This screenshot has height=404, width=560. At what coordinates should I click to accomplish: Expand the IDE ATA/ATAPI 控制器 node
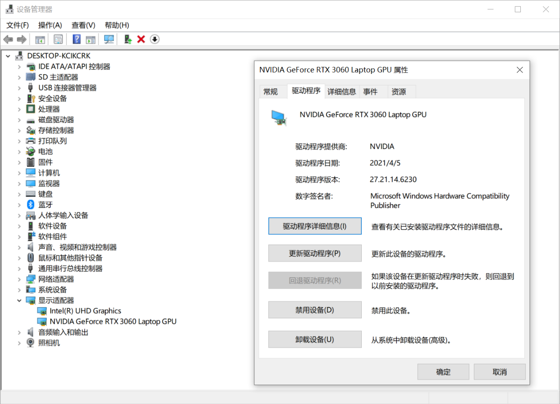coord(19,67)
